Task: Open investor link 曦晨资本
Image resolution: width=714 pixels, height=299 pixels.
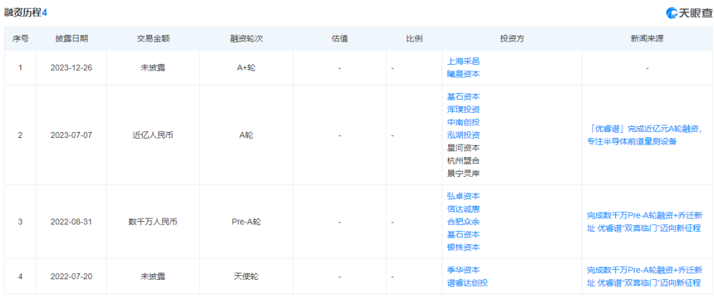Action: coord(463,74)
